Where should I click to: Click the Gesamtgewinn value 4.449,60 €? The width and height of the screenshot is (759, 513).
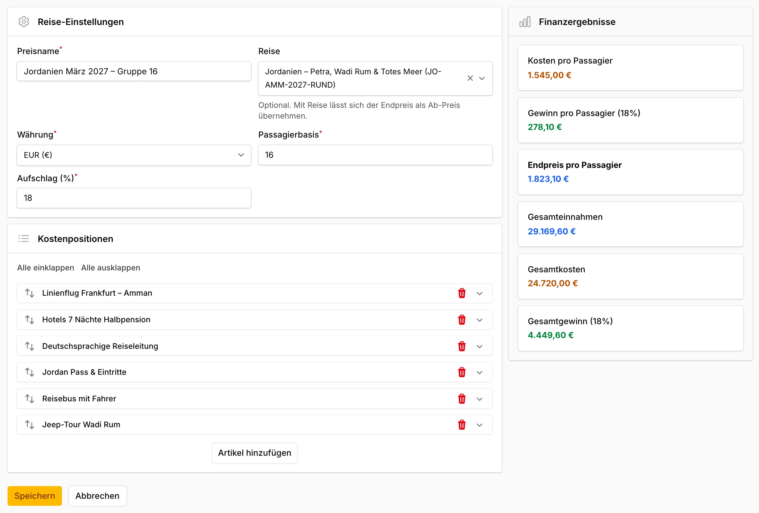pos(551,336)
